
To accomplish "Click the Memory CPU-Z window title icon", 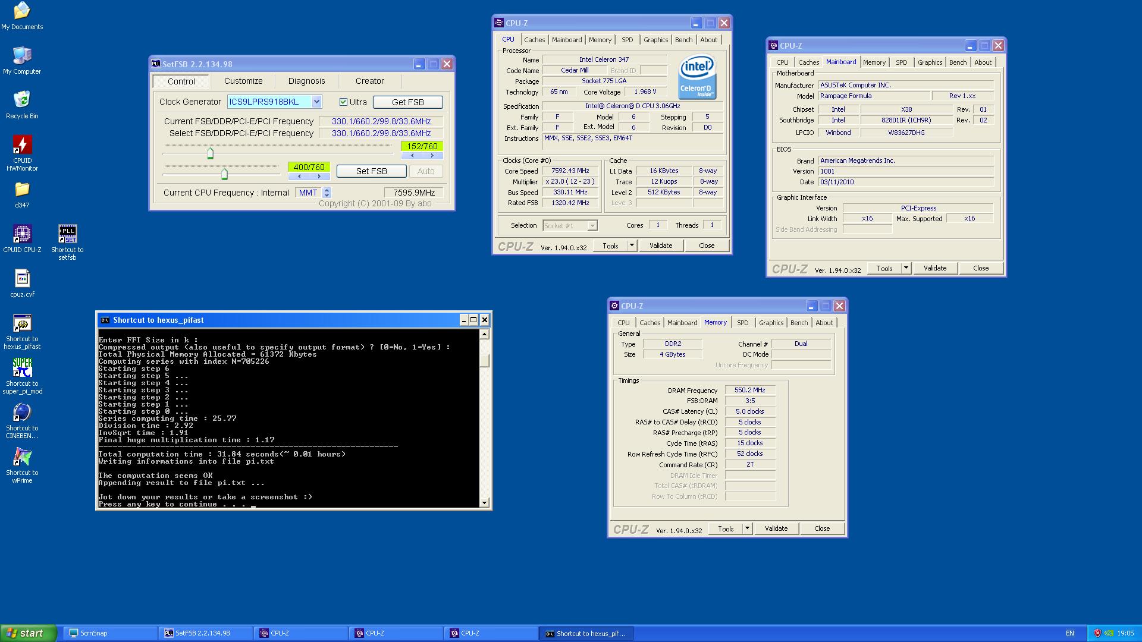I will (614, 306).
